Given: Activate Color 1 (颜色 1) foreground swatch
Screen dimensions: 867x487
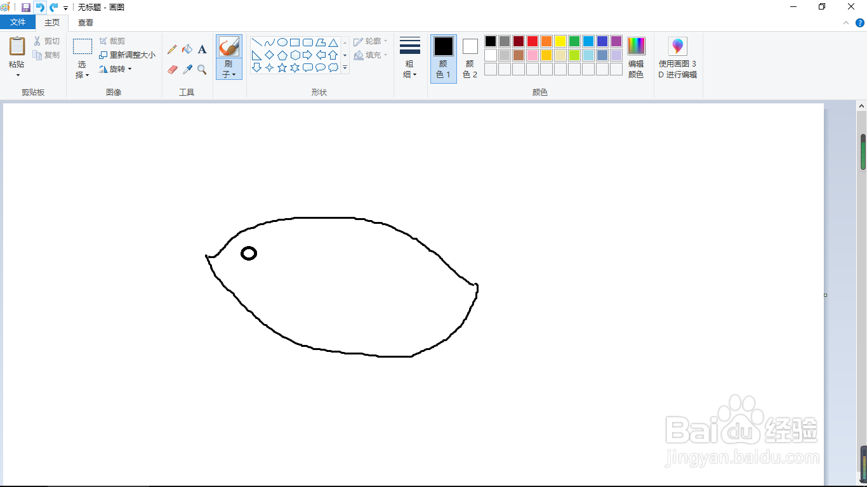Looking at the screenshot, I should 444,58.
